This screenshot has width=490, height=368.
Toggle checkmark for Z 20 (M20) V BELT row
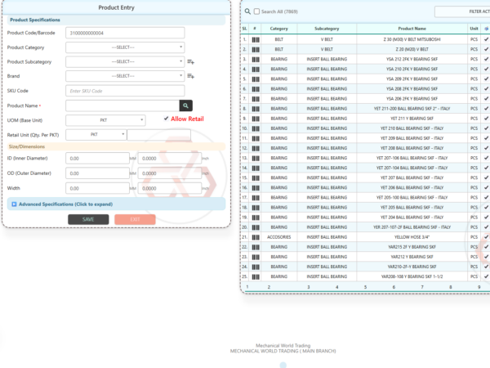pyautogui.click(x=486, y=49)
